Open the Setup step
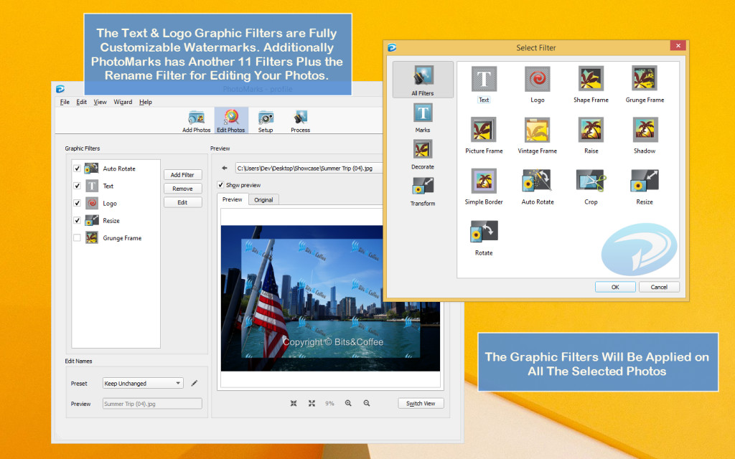This screenshot has height=459, width=735. pyautogui.click(x=266, y=121)
